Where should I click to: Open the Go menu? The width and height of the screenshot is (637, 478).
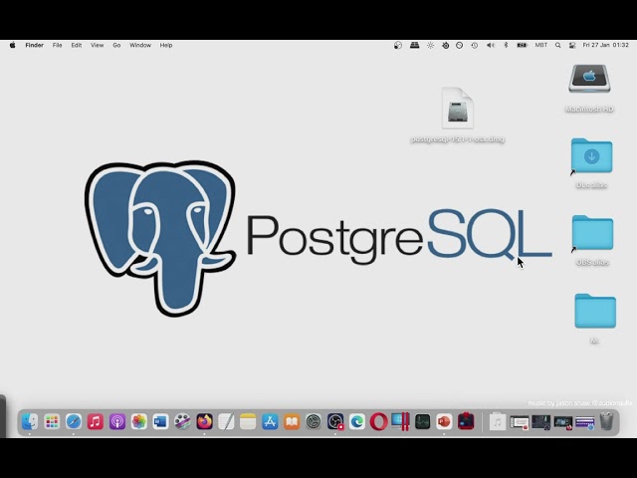tap(116, 45)
